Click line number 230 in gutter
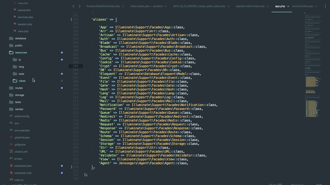Image resolution: width=330 pixels, height=185 pixels. (x=76, y=167)
